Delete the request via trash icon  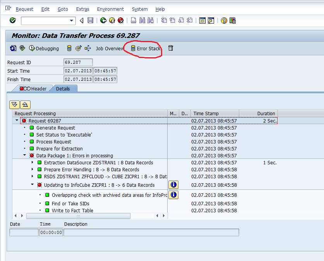(x=170, y=48)
